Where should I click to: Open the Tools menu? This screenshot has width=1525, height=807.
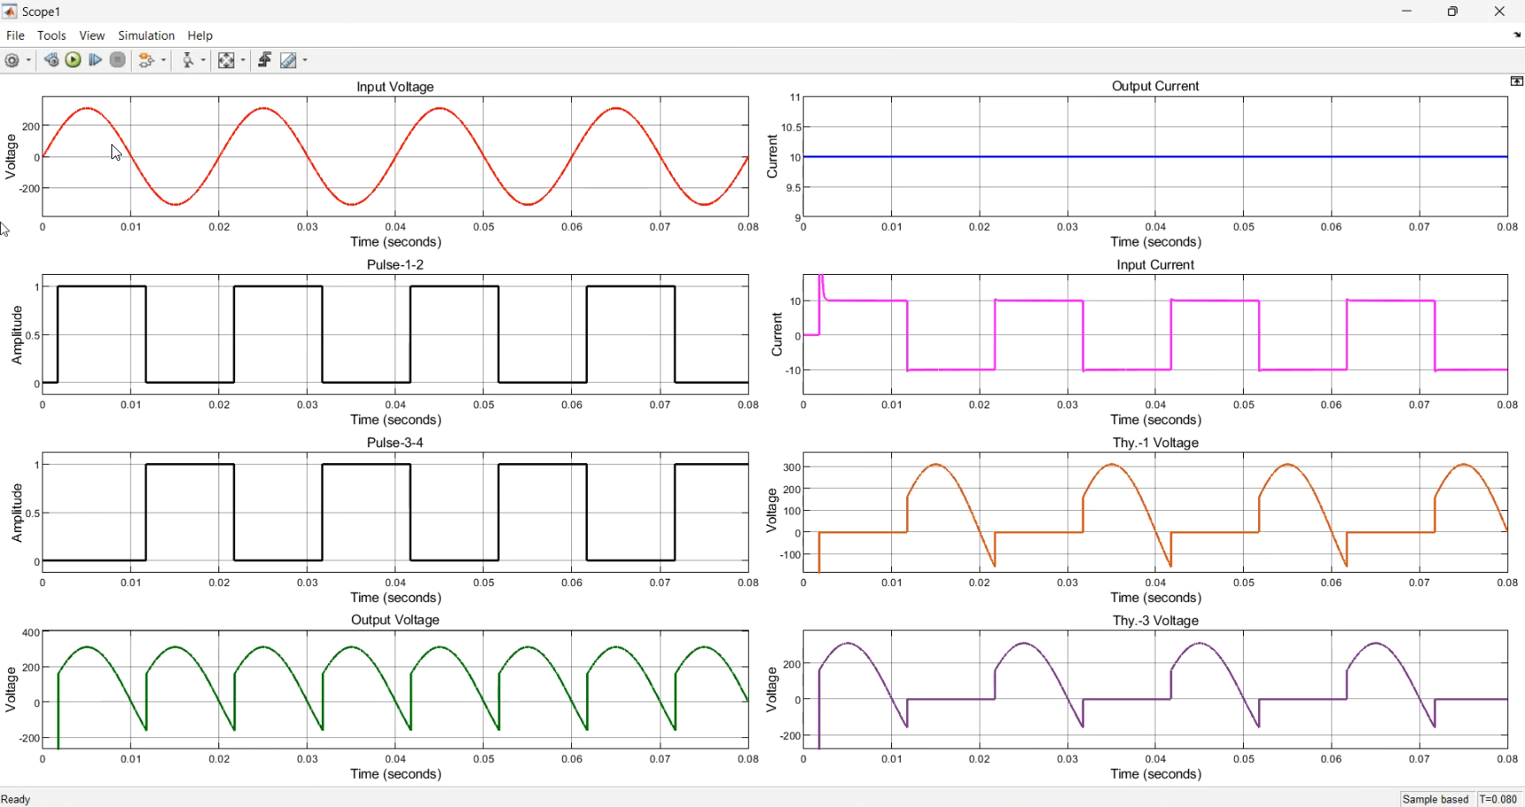point(51,35)
